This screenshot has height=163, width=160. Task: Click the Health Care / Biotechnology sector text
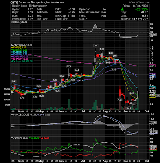pyautogui.click(x=29, y=6)
